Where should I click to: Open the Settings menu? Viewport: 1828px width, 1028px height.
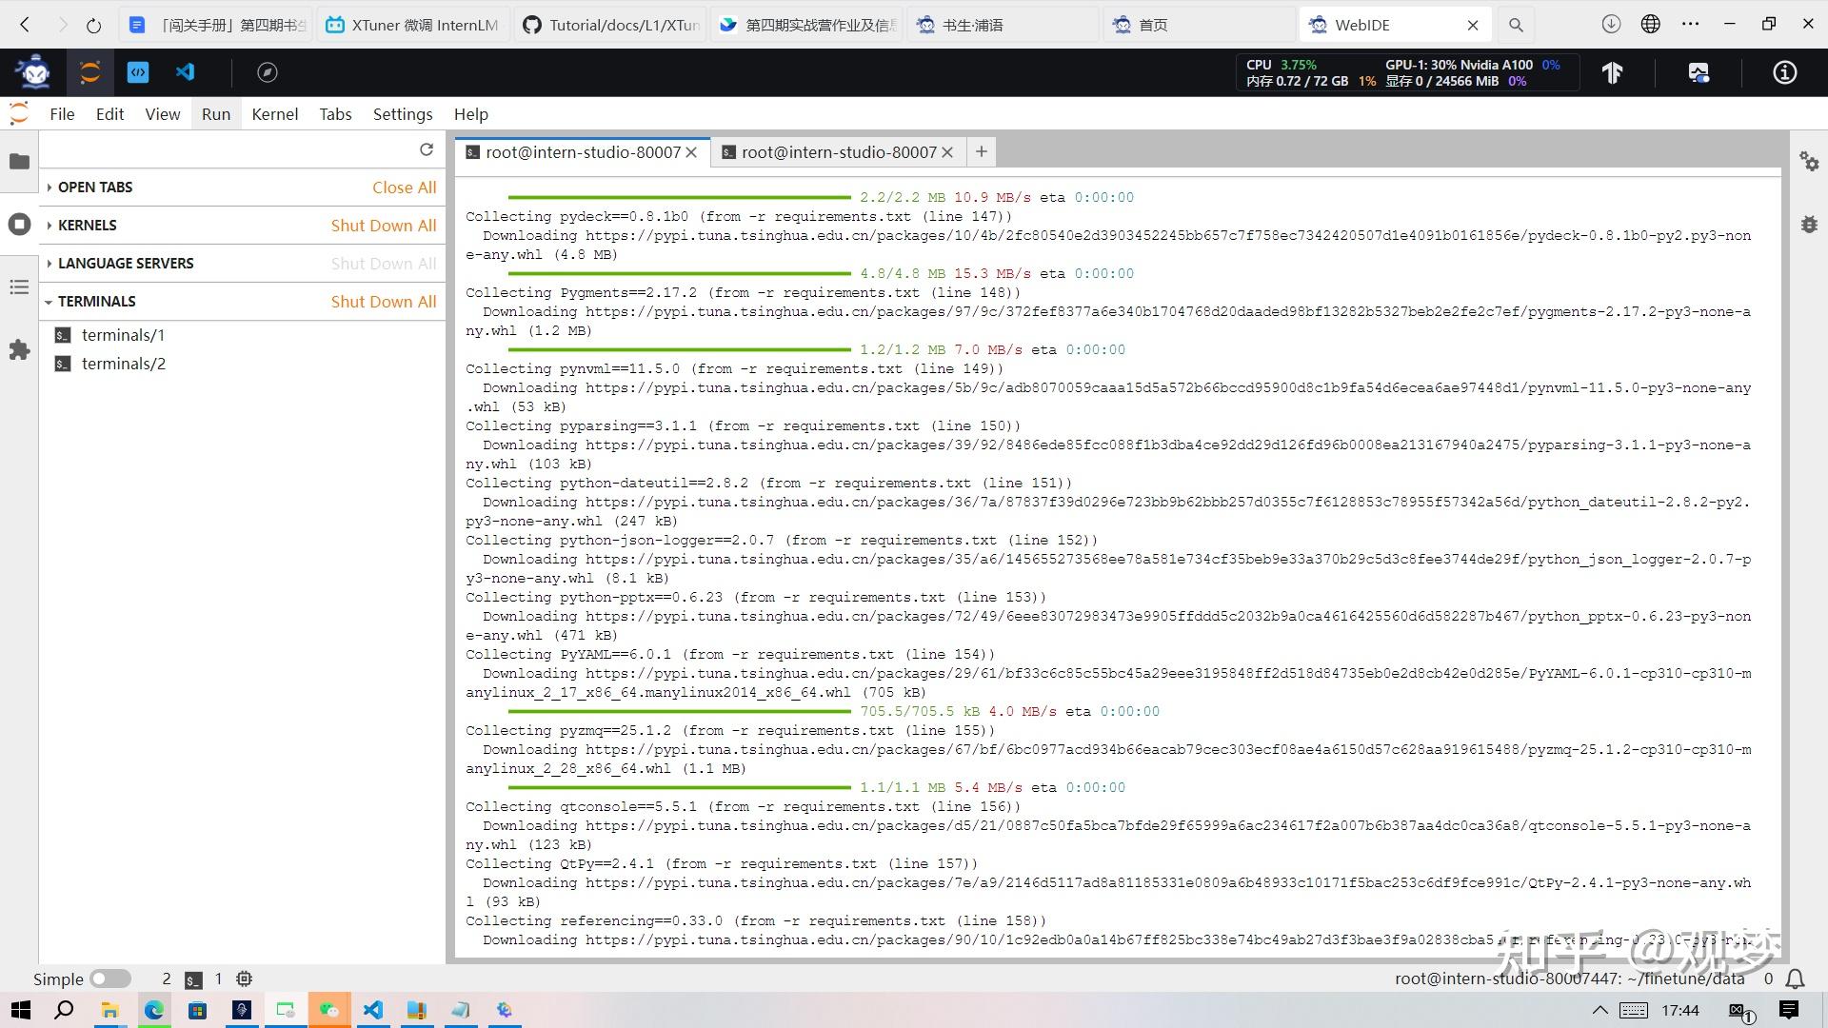pos(403,114)
